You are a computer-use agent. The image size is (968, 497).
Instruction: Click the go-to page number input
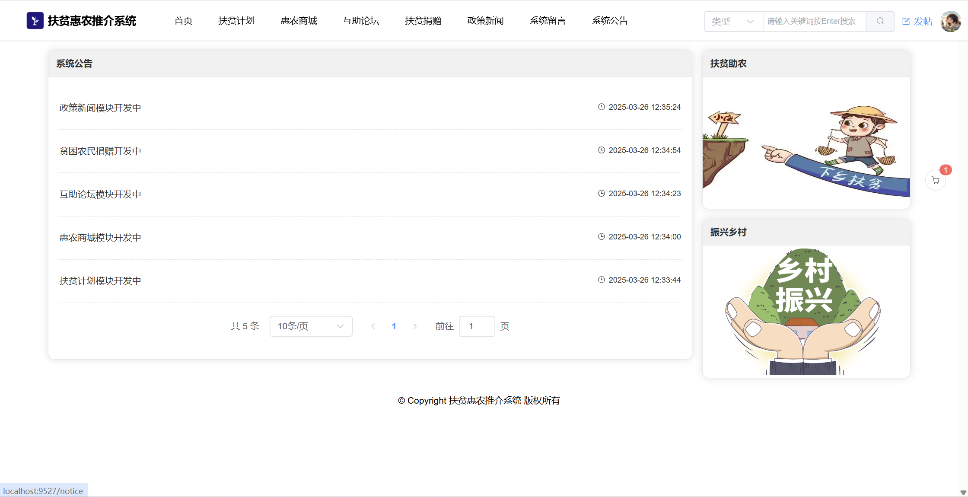(477, 326)
